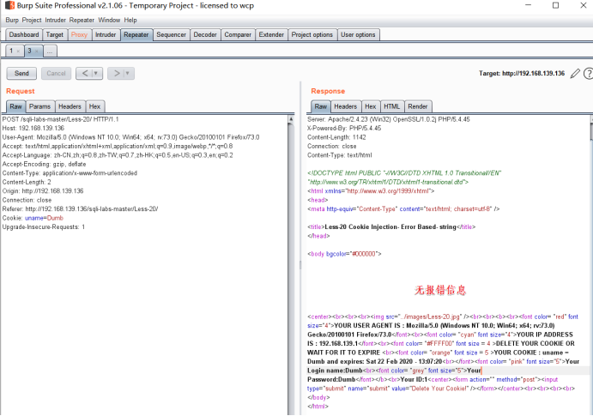Click the Origin header line

click(43, 191)
